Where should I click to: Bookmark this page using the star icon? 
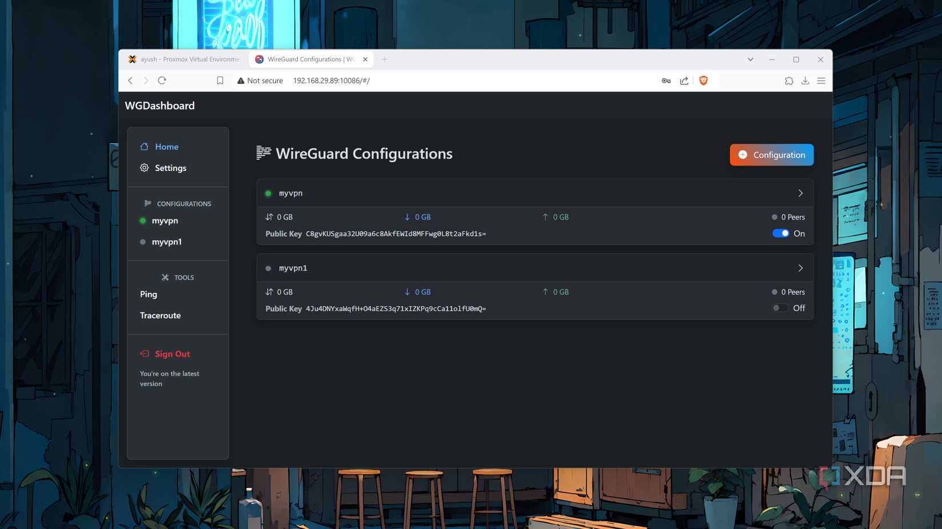click(220, 80)
